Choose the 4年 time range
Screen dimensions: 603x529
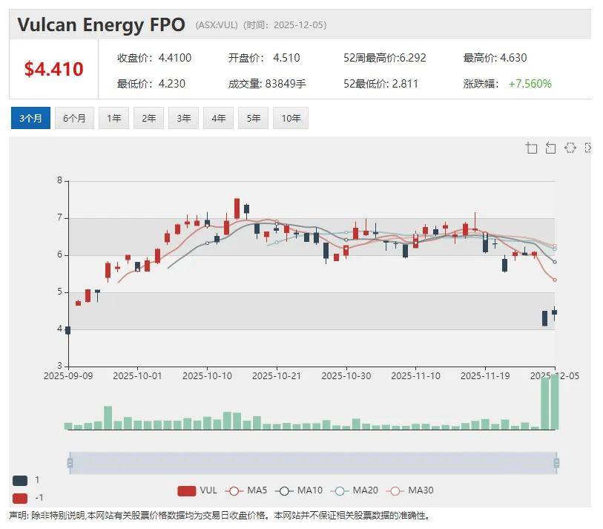point(218,118)
